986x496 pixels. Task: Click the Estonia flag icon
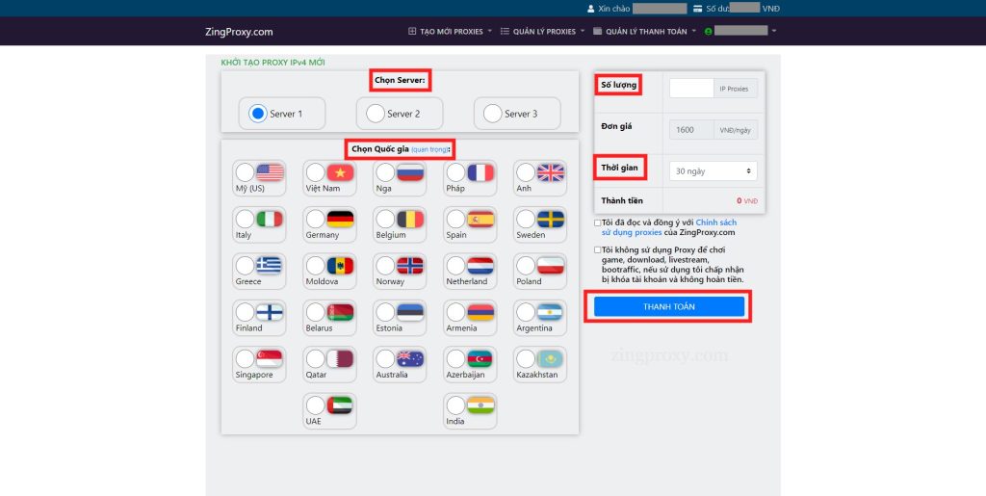pyautogui.click(x=410, y=312)
